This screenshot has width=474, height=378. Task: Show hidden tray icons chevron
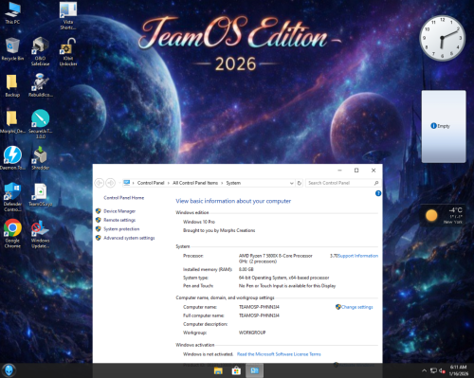(x=424, y=370)
